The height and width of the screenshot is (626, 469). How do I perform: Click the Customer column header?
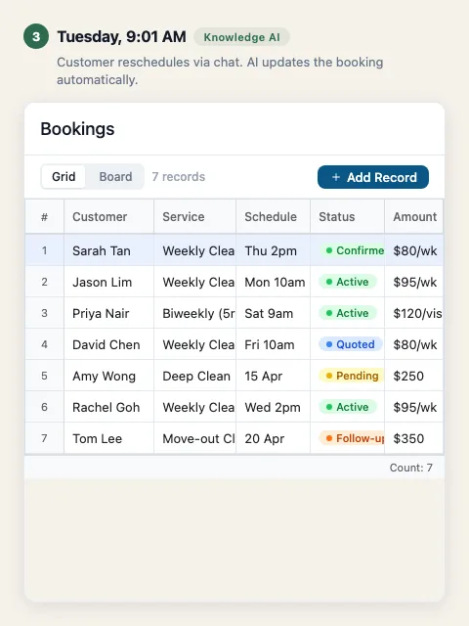[x=108, y=216]
